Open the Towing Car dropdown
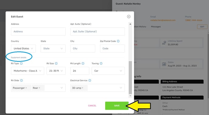 pyautogui.click(x=108, y=71)
